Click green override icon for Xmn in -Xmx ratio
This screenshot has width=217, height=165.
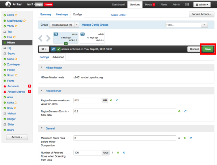click(179, 111)
